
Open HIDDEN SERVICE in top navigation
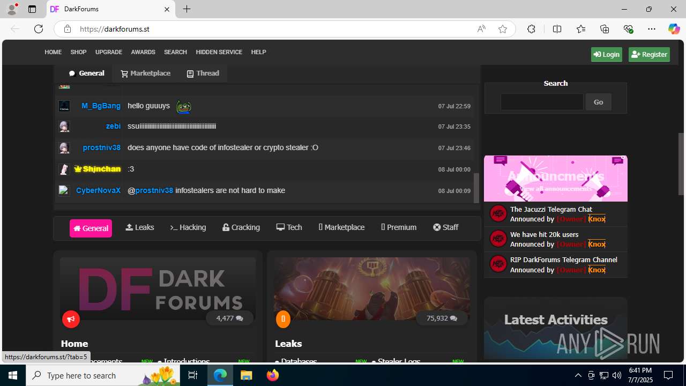click(x=219, y=52)
